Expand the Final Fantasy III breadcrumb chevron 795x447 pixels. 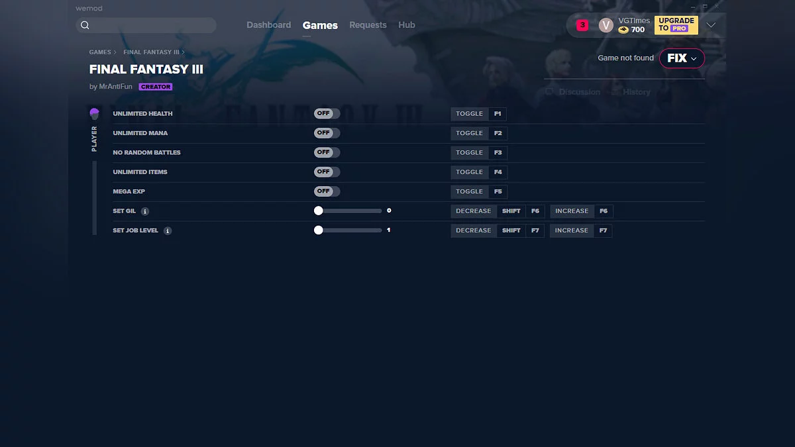point(184,52)
